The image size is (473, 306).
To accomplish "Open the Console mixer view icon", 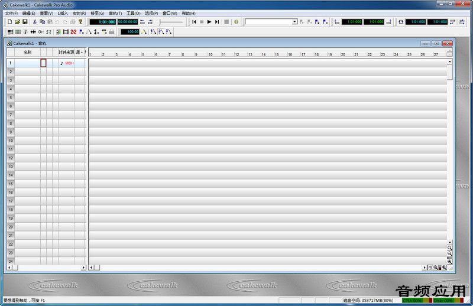I will click(x=58, y=32).
